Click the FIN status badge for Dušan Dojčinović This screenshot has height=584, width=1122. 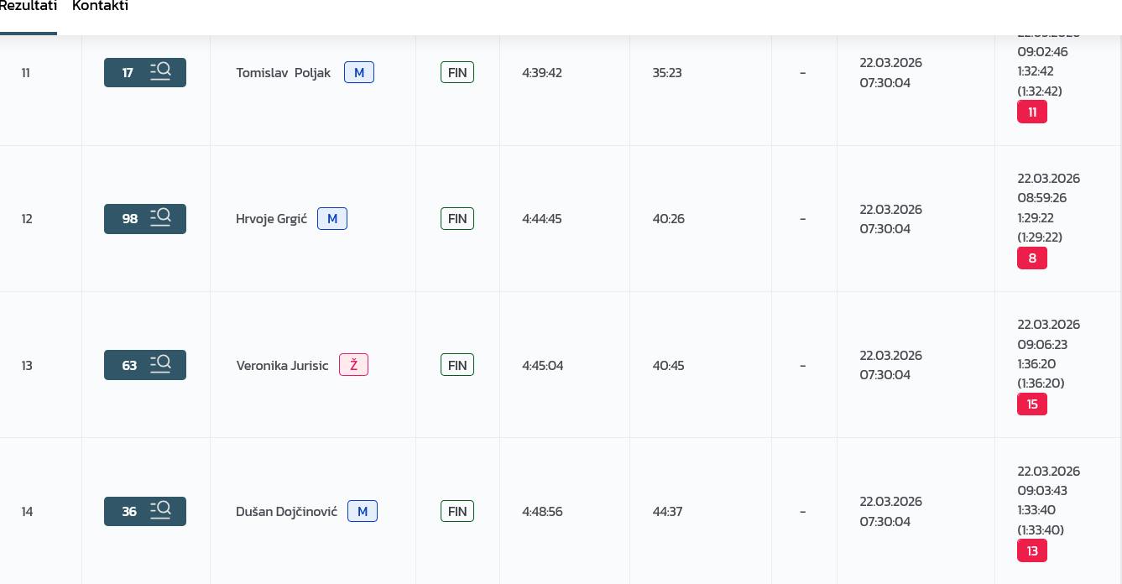click(457, 511)
